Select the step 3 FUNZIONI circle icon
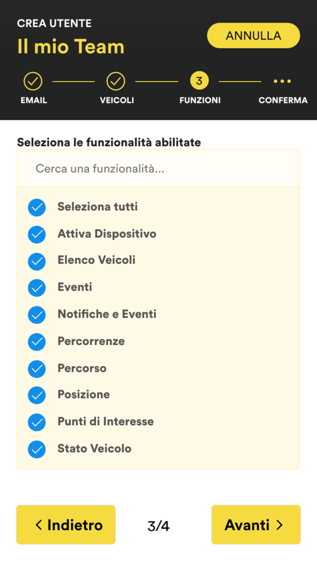Image resolution: width=317 pixels, height=564 pixels. coord(199,81)
